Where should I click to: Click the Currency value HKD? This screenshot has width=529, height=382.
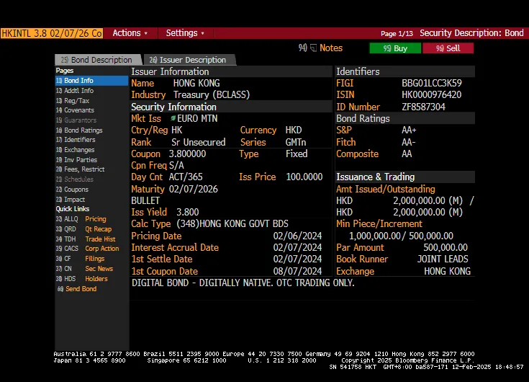[x=294, y=130]
